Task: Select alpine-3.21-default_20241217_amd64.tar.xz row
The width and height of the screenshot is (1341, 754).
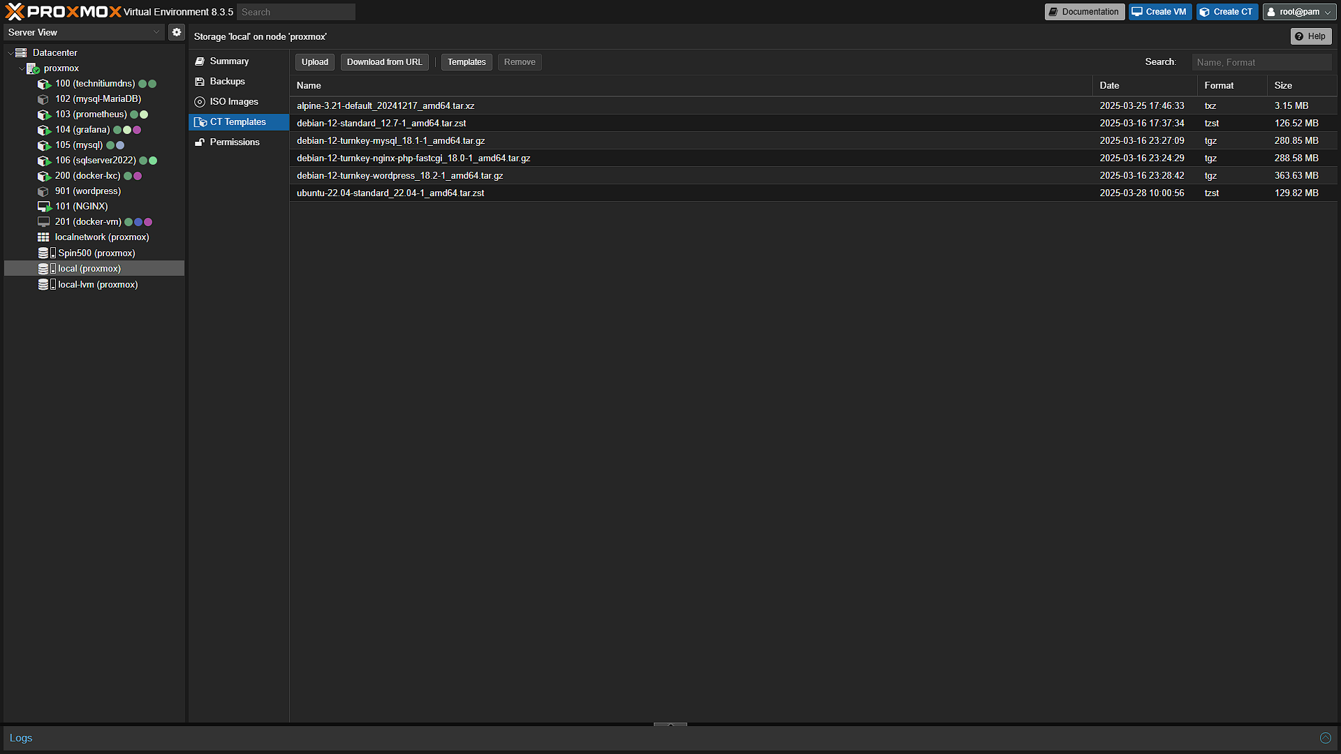Action: [813, 105]
